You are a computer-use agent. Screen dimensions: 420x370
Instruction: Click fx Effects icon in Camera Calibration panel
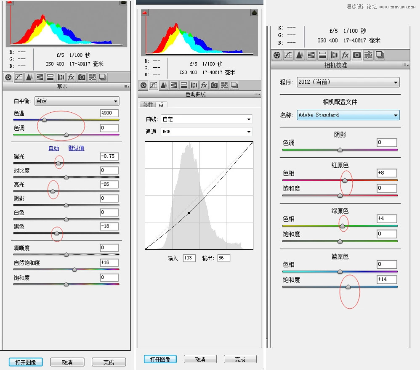click(345, 55)
